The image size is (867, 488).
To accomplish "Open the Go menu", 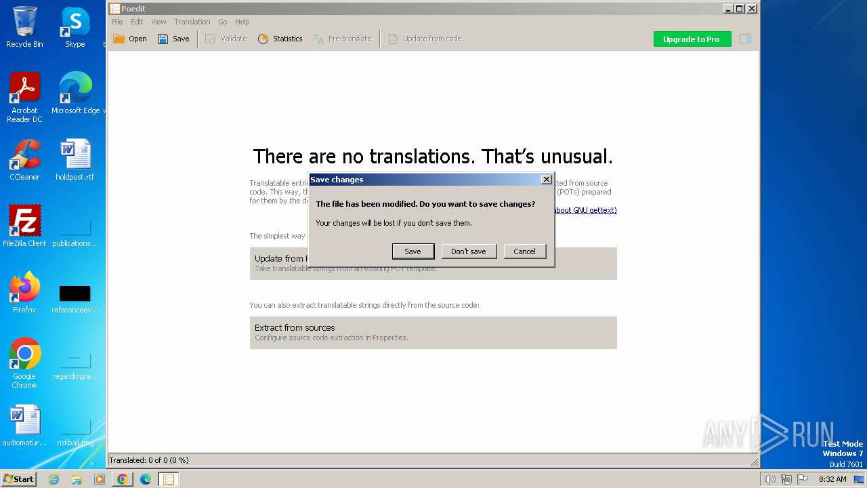I will tap(222, 22).
